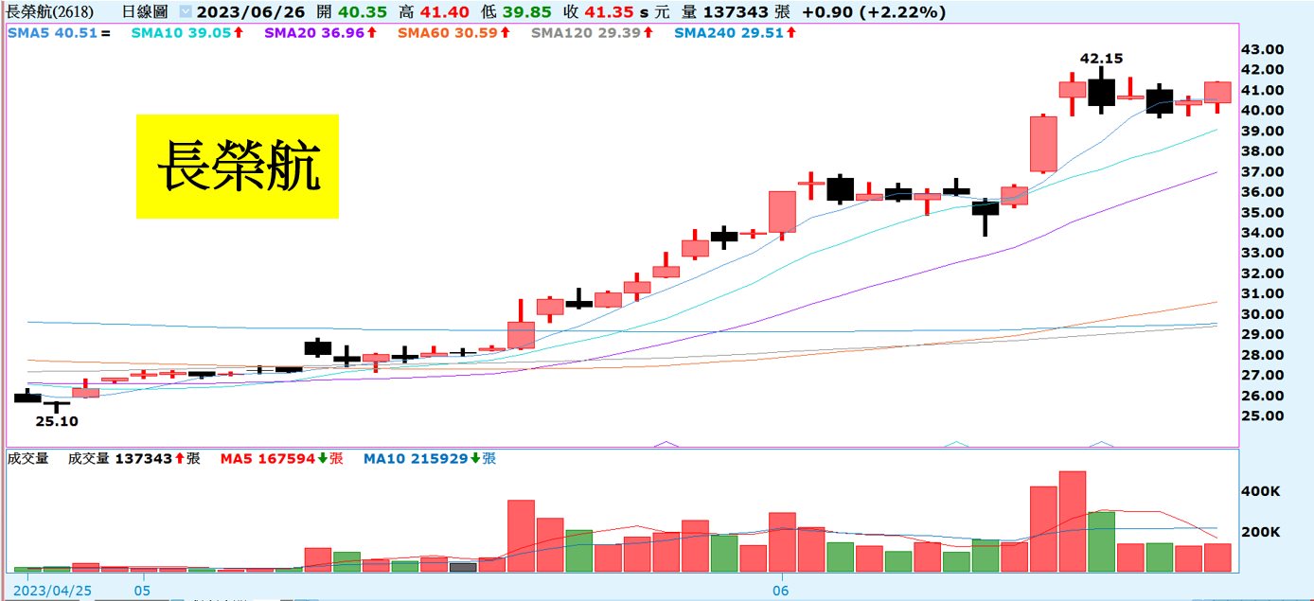Click the purple SMA20 legend label

292,33
